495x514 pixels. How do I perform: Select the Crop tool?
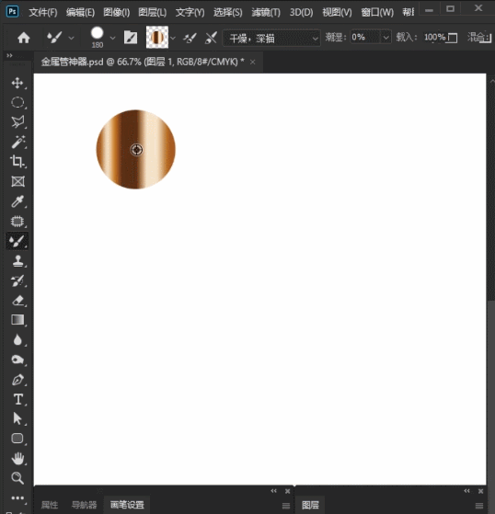(17, 162)
